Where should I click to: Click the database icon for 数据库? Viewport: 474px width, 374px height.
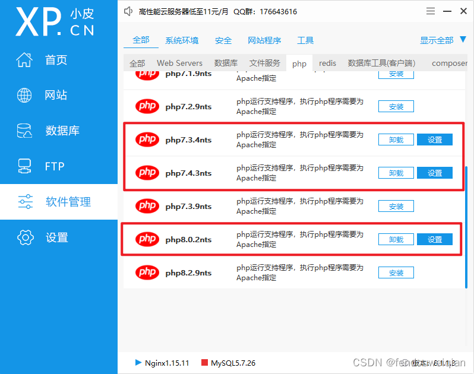click(x=24, y=131)
